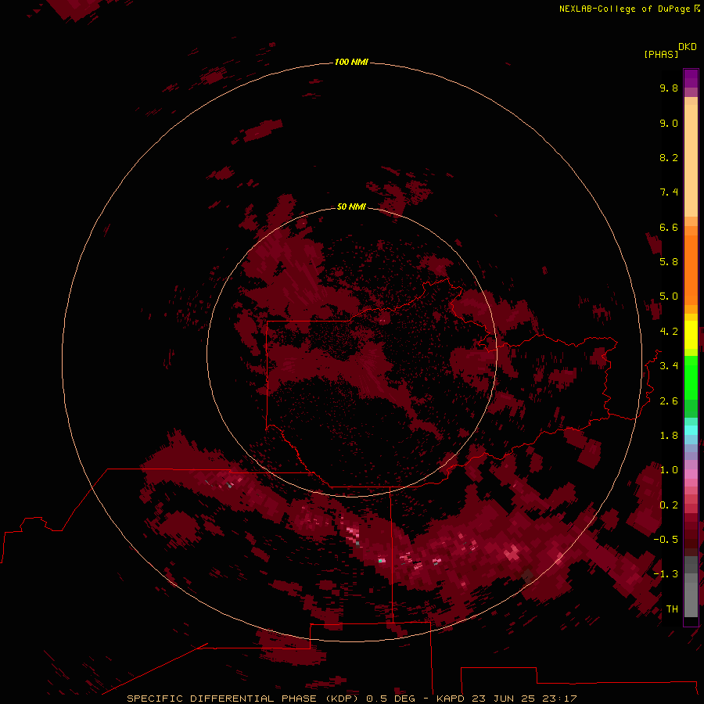
Task: Click the SPECIFIC DIFFERENTIAL PHASE (KDP) caption text
Action: [242, 699]
